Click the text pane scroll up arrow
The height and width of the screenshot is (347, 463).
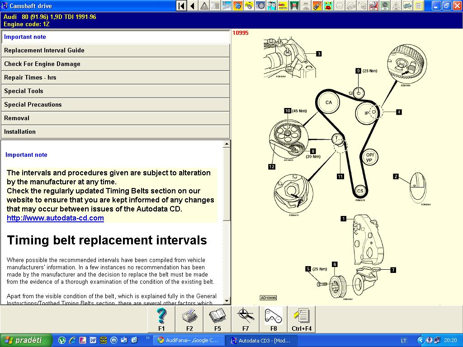tap(227, 144)
